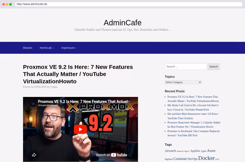This screenshot has width=245, height=162.
Task: Select the Android tag
Action: (180, 151)
